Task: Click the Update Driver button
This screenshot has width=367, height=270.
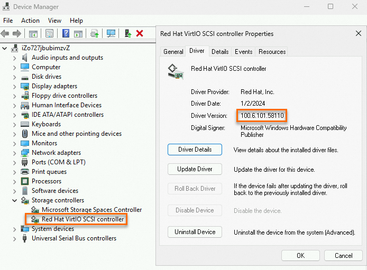Action: tap(195, 169)
